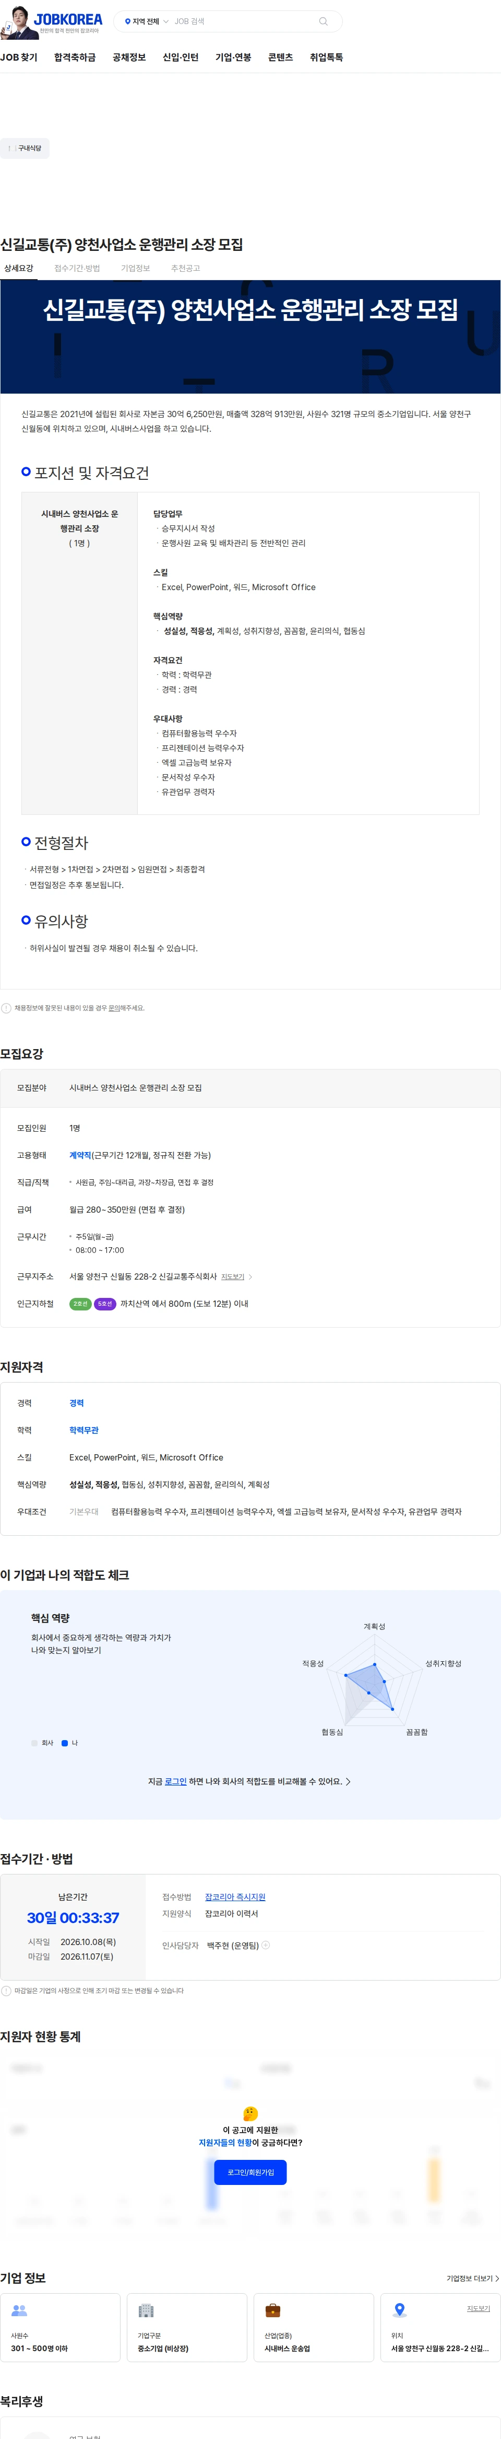Screen dimensions: 501x2439
Task: Open the 콘텐츠 menu
Action: [281, 57]
